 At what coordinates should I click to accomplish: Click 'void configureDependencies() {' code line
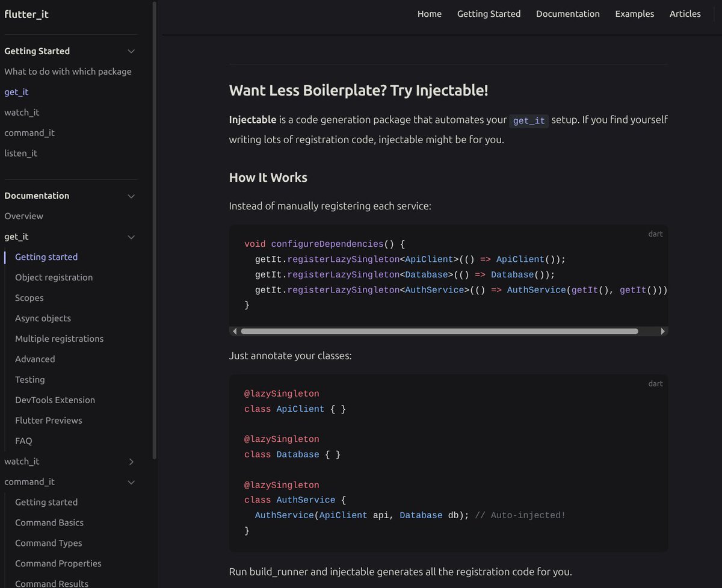pyautogui.click(x=325, y=244)
